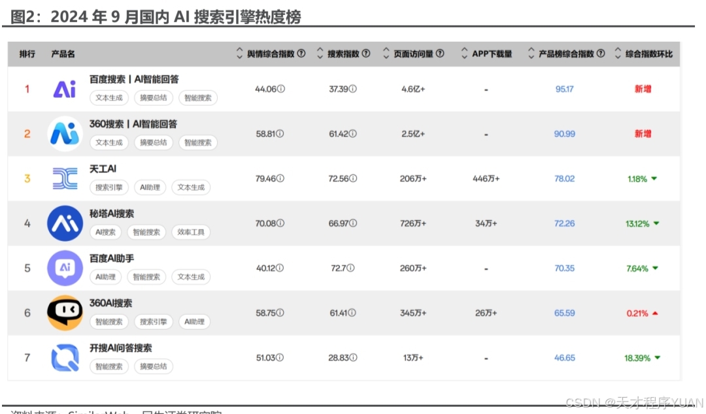This screenshot has width=706, height=414.
Task: Click info icon next to 44.06
Action: 281,89
